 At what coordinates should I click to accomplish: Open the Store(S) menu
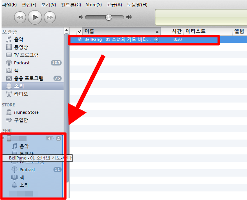point(94,5)
